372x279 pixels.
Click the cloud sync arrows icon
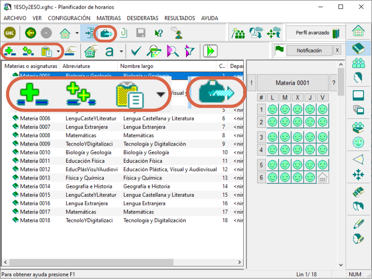tap(274, 33)
